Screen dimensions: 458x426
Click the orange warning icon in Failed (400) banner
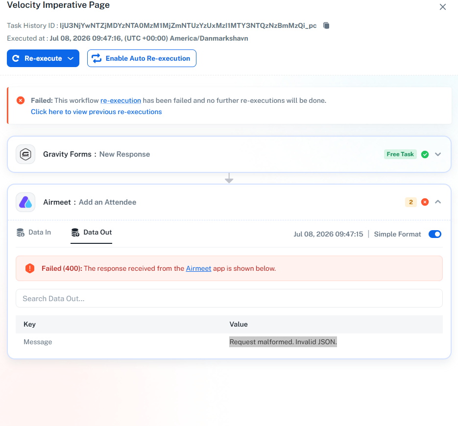click(30, 268)
